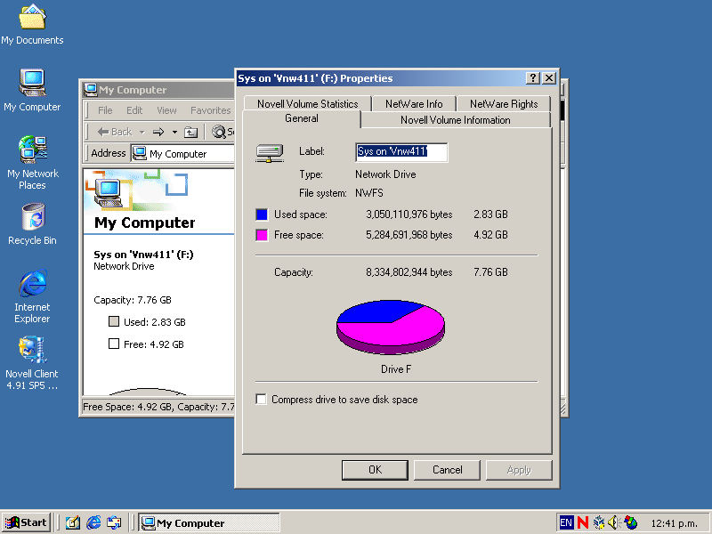Click the question mark help button in Properties
712x534 pixels.
point(532,78)
